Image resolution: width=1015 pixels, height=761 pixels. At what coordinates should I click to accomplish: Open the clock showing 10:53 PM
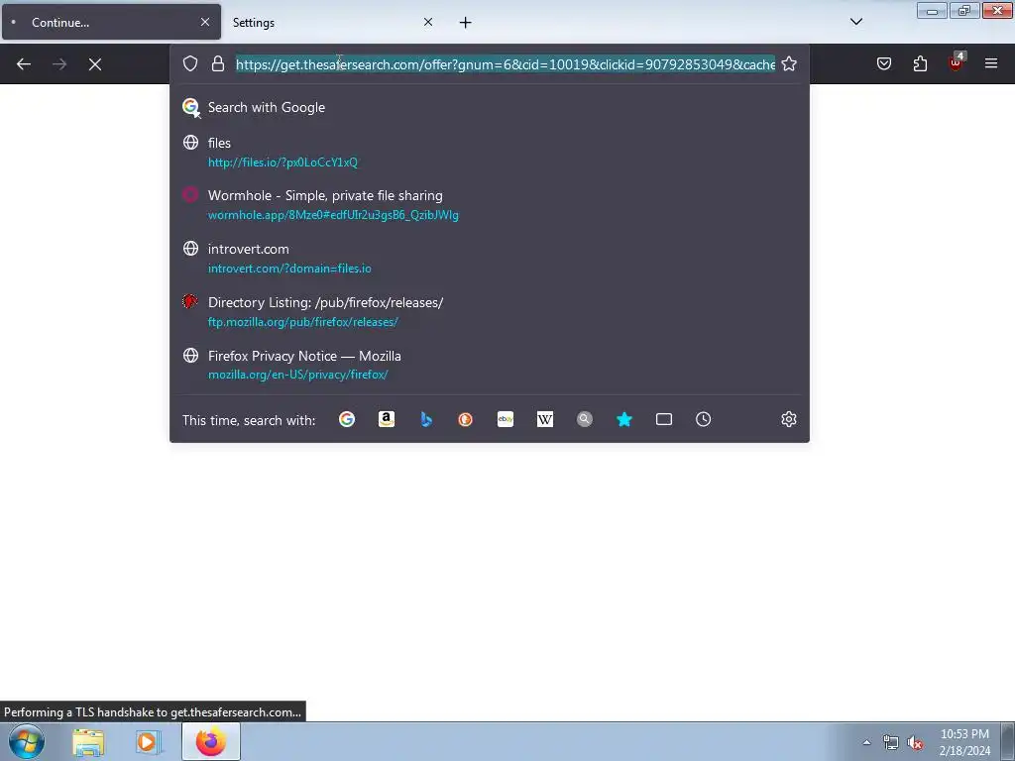coord(964,742)
